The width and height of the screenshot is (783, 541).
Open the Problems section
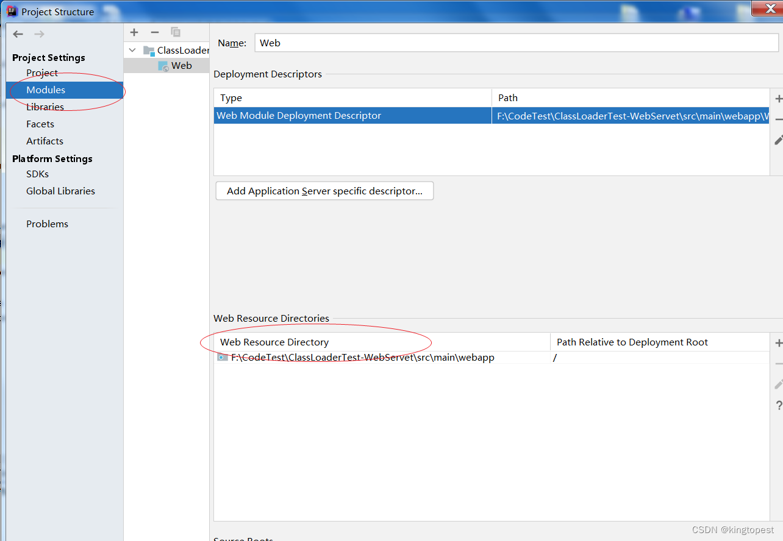47,224
